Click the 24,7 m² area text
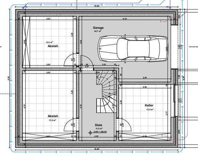The width and height of the screenshot is (198, 157). pos(98,31)
